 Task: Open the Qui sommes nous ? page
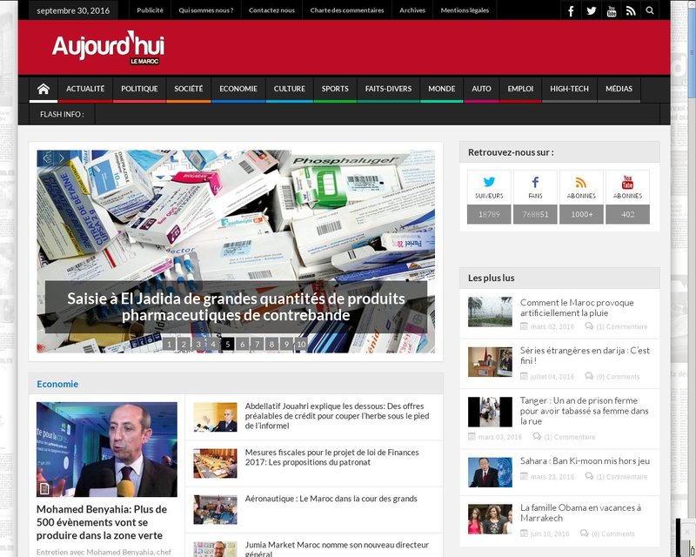206,10
